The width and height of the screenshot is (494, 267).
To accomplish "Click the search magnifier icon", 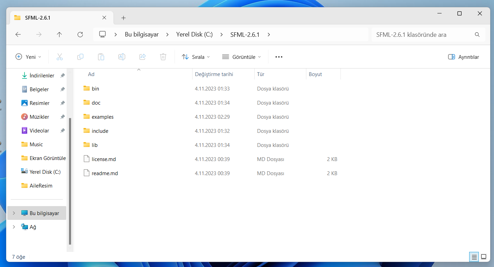I will click(x=477, y=35).
